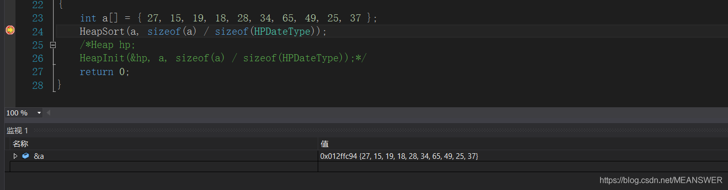Click line number 25 in the gutter

(37, 45)
